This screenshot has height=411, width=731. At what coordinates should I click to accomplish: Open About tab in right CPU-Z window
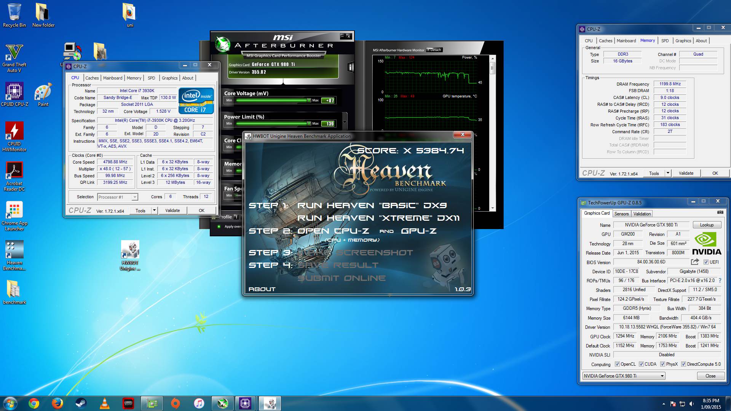[701, 41]
